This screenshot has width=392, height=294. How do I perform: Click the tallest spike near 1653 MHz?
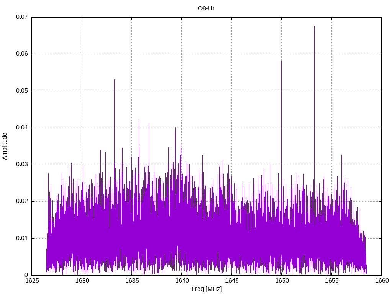pos(314,27)
